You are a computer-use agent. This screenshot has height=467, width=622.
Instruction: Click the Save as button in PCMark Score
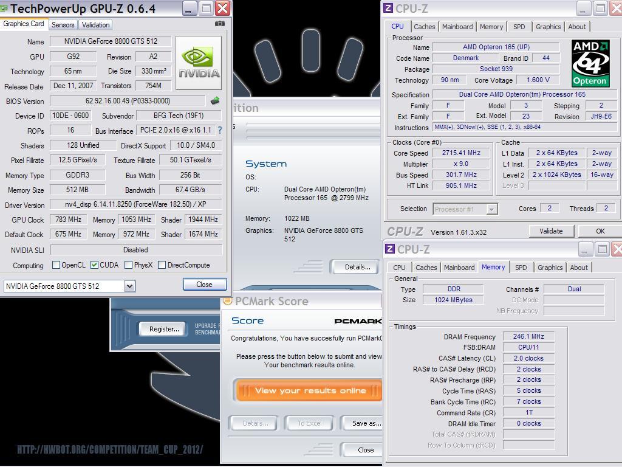pos(362,423)
